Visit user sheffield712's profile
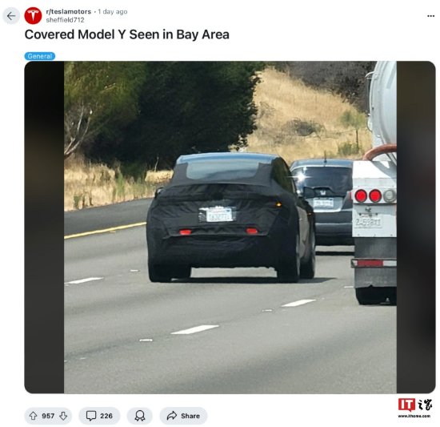The image size is (440, 427). pyautogui.click(x=65, y=20)
